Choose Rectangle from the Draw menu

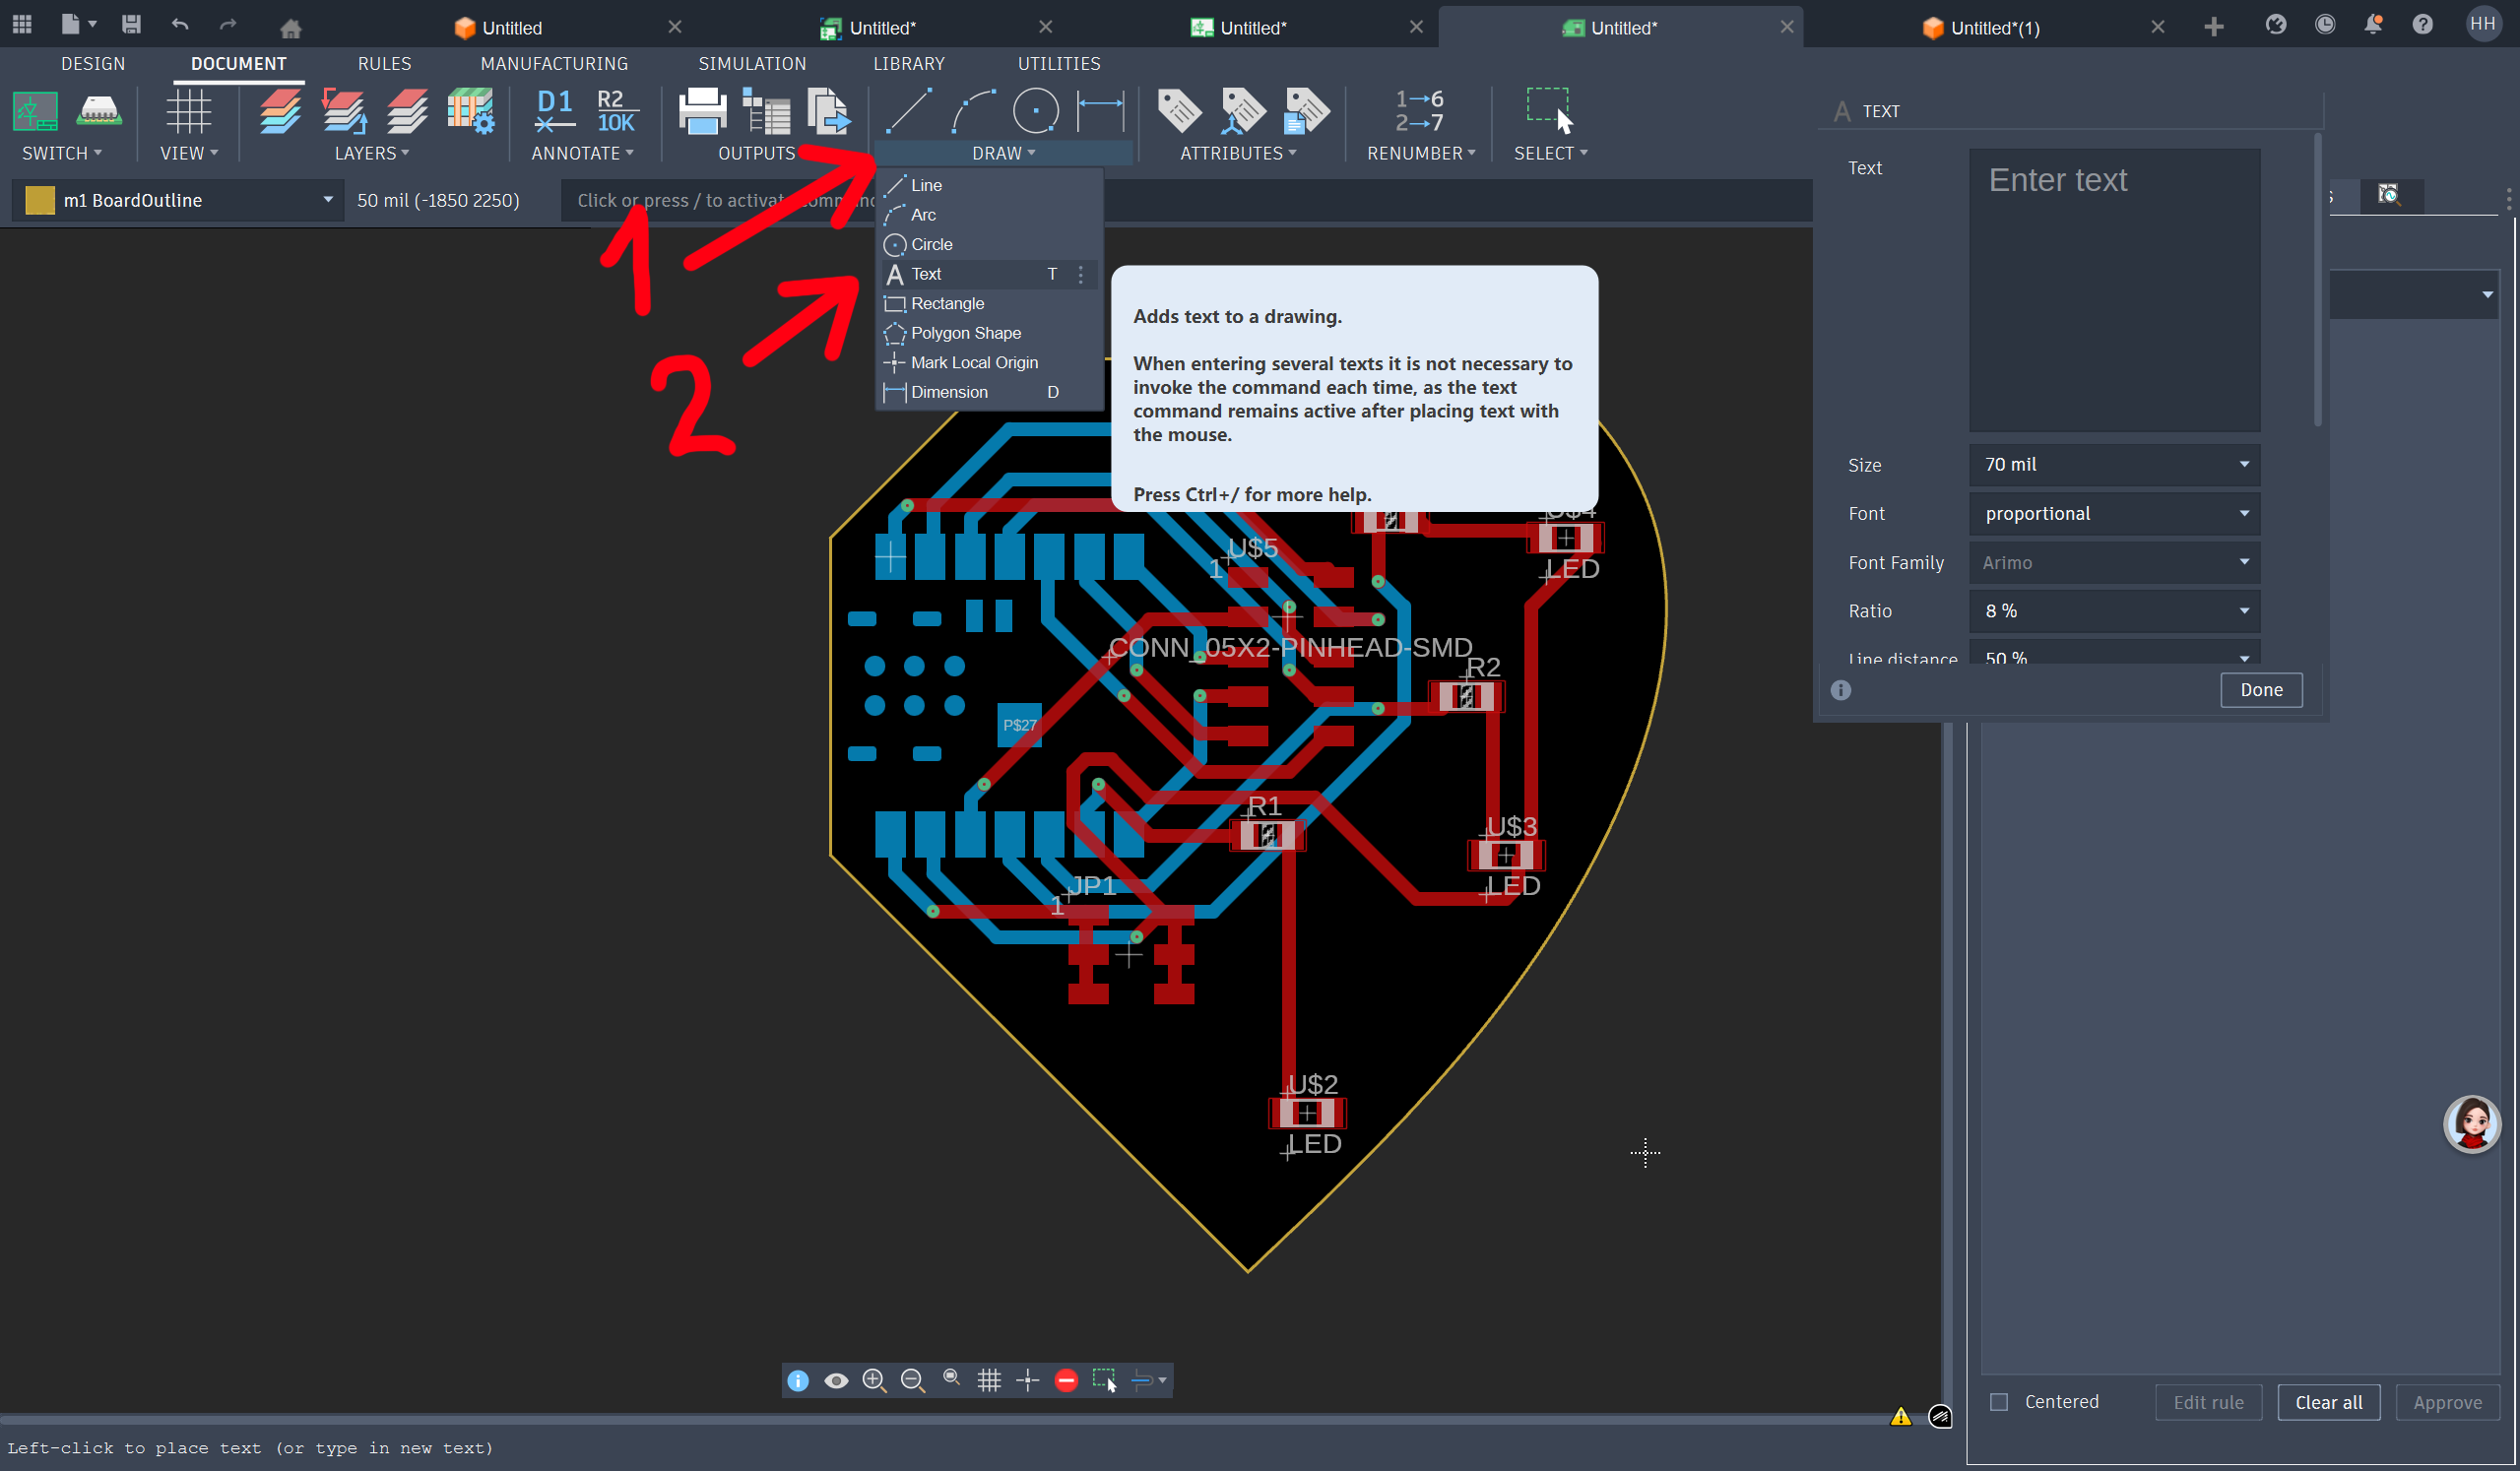(947, 304)
